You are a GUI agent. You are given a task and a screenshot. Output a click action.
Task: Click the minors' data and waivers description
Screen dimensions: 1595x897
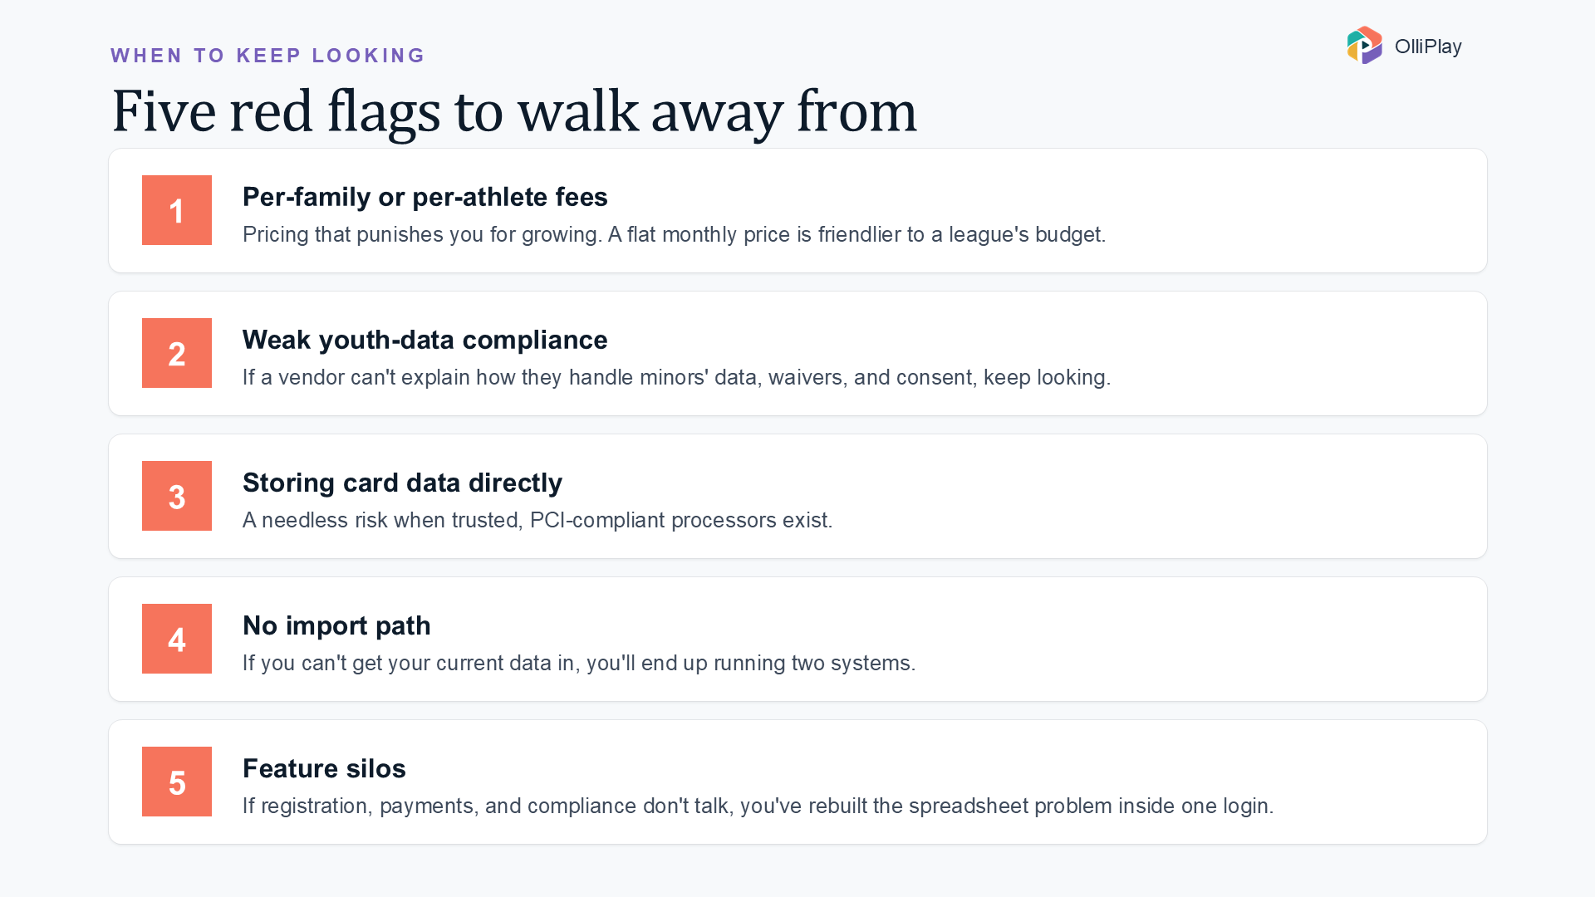676,377
